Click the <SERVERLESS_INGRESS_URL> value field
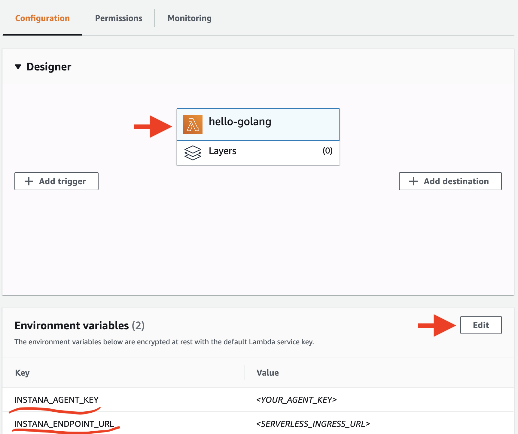 (313, 424)
